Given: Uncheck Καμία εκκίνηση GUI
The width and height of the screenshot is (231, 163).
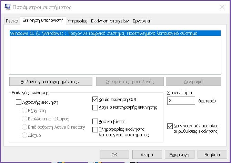Looking at the screenshot, I should coord(96,100).
